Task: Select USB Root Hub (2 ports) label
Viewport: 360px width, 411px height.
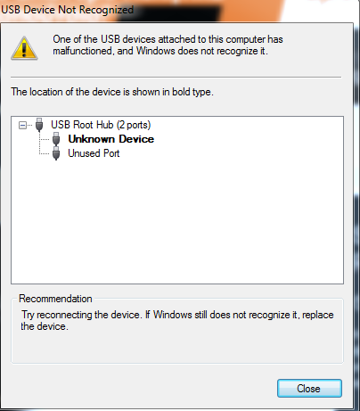Action: 101,125
